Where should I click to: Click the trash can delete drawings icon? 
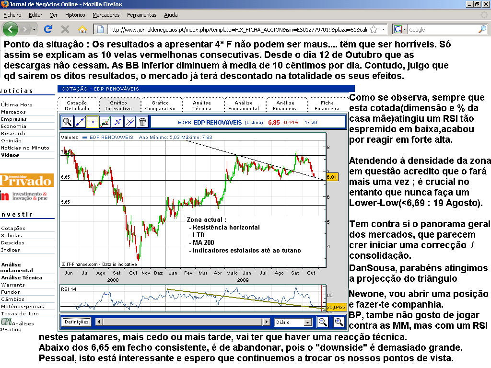pos(142,122)
